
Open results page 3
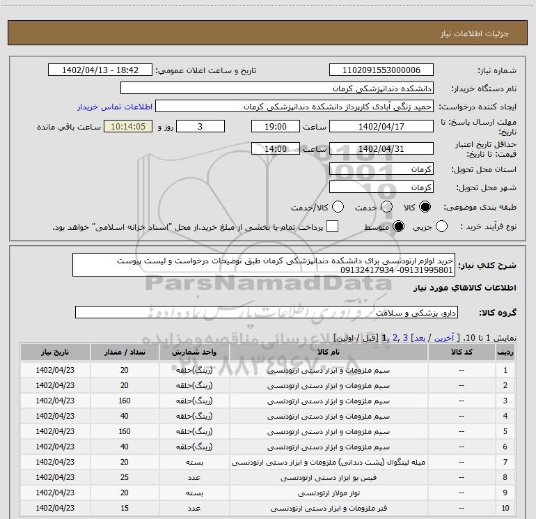[x=405, y=338]
